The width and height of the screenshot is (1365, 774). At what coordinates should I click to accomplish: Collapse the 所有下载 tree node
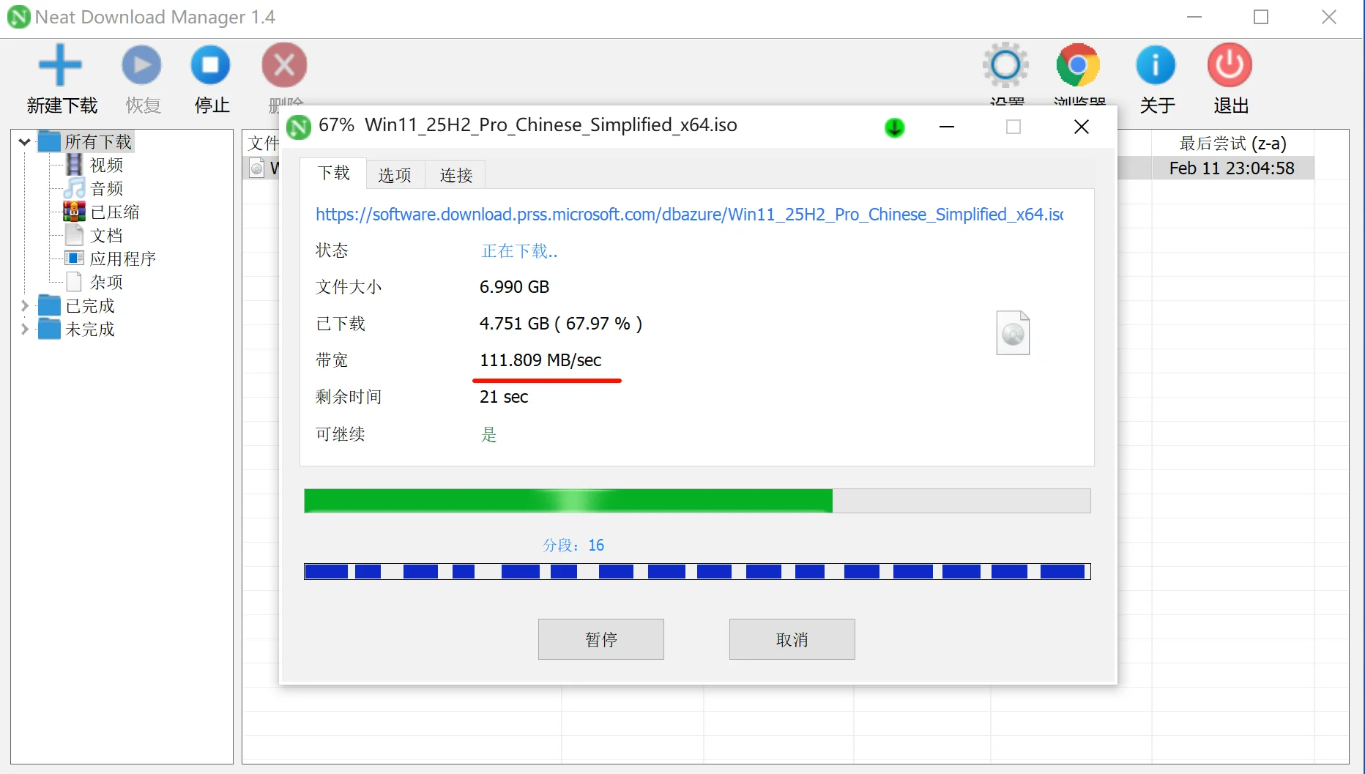[x=24, y=141]
